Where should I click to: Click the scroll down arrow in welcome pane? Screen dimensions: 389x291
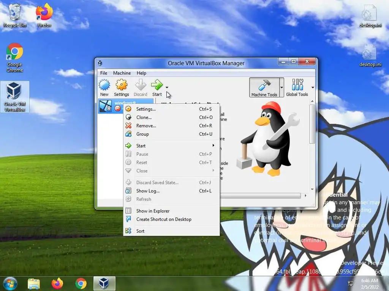(312, 189)
